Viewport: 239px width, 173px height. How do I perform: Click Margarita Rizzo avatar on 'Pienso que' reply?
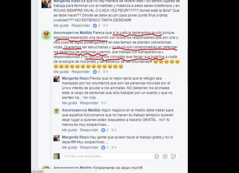pyautogui.click(x=56, y=79)
